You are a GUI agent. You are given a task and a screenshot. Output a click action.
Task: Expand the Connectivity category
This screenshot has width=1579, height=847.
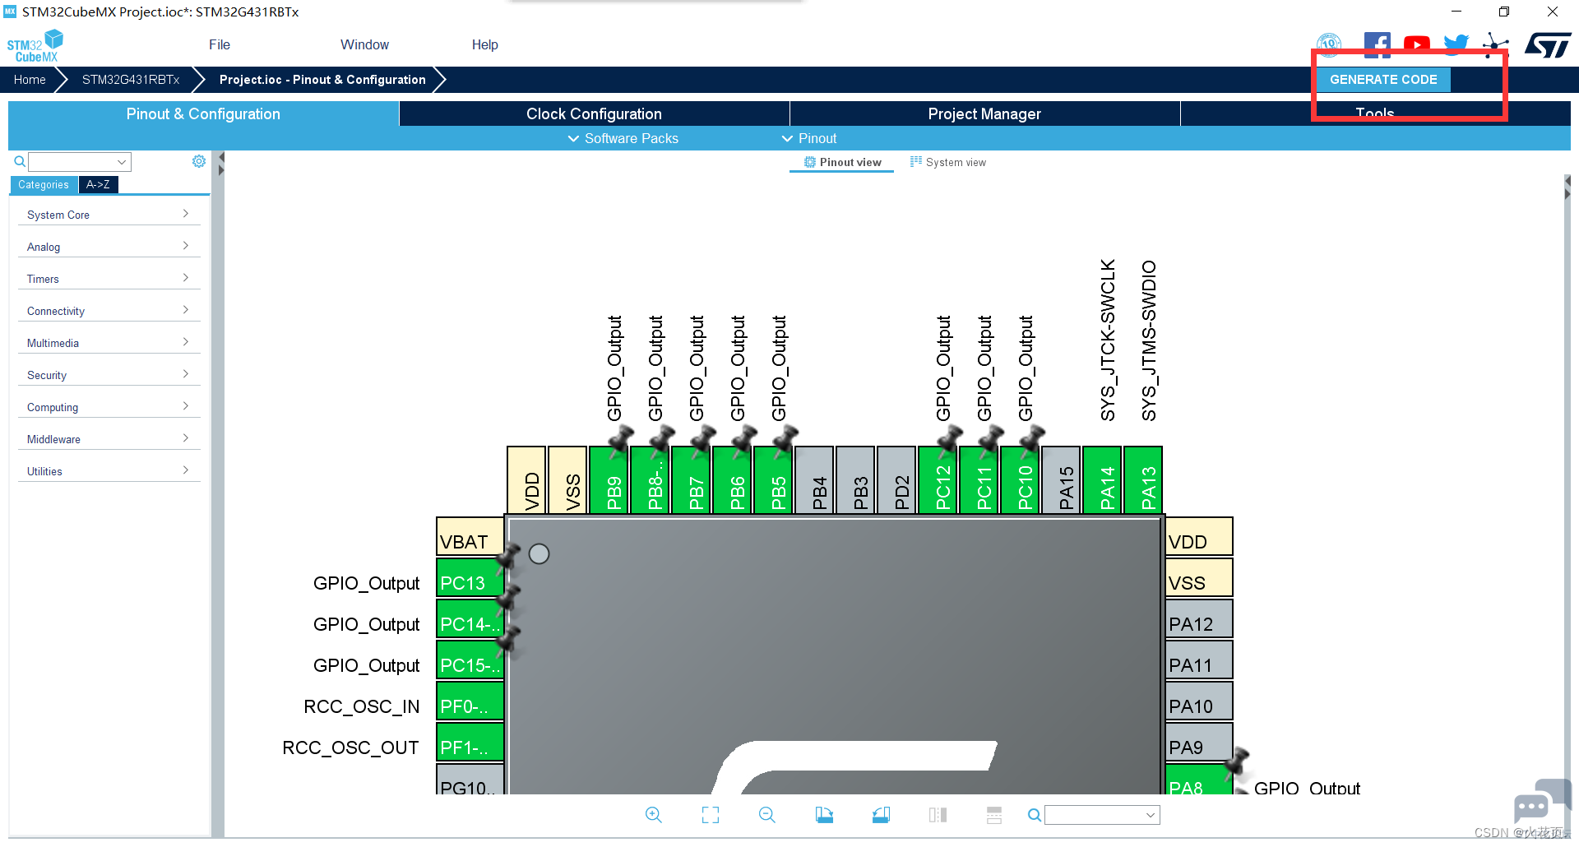(109, 311)
